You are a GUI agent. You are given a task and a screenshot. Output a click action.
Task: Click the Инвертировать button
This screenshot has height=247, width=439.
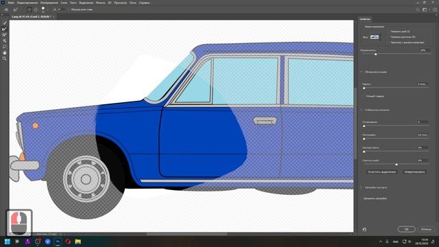pos(414,172)
